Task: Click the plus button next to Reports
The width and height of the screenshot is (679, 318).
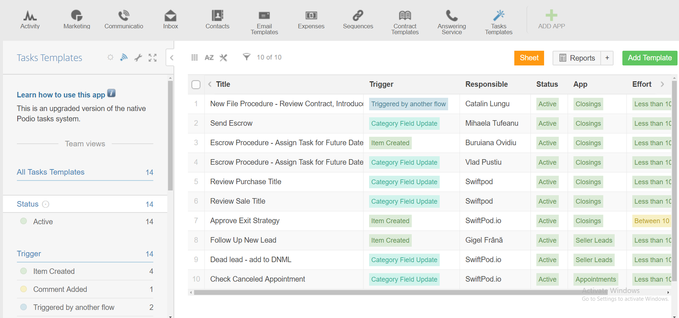Action: tap(607, 58)
